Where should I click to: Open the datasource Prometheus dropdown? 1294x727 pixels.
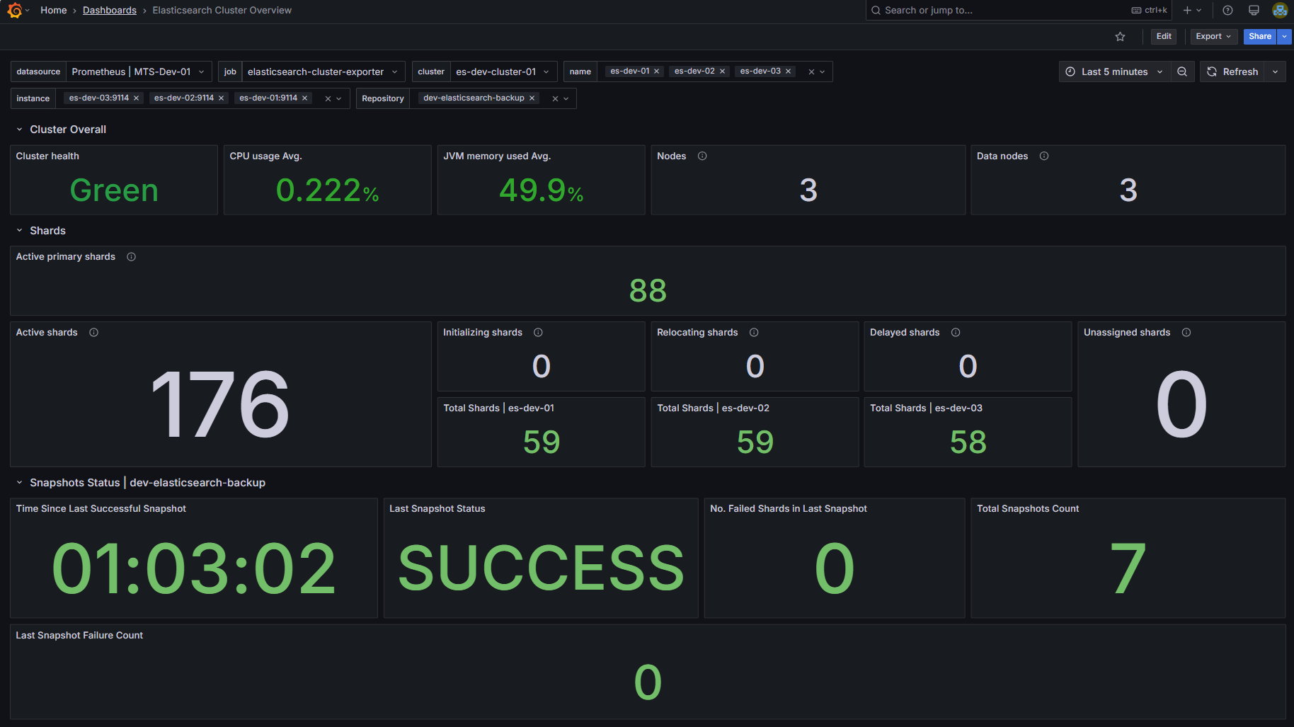(139, 71)
